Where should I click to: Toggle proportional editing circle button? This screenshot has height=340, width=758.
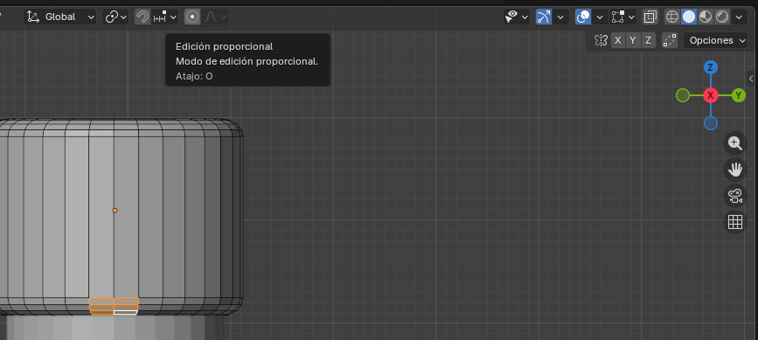[x=192, y=17]
